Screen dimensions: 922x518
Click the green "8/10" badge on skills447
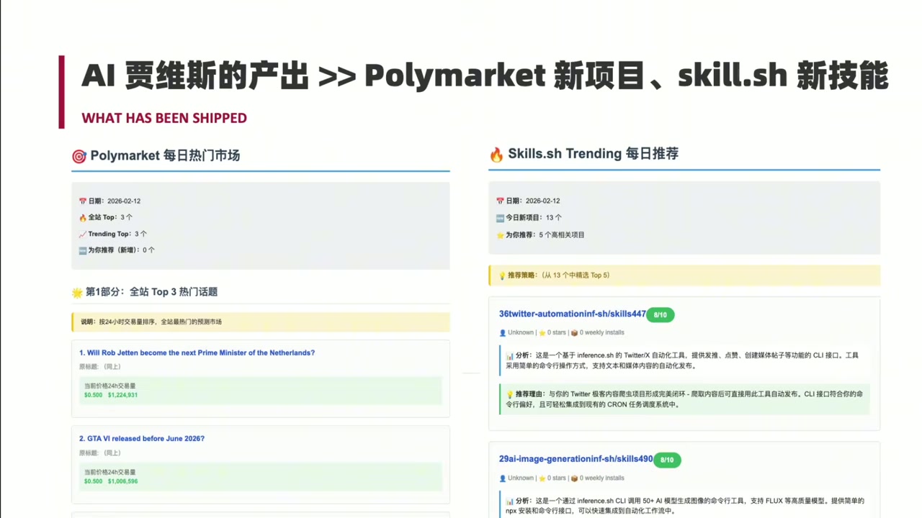660,314
